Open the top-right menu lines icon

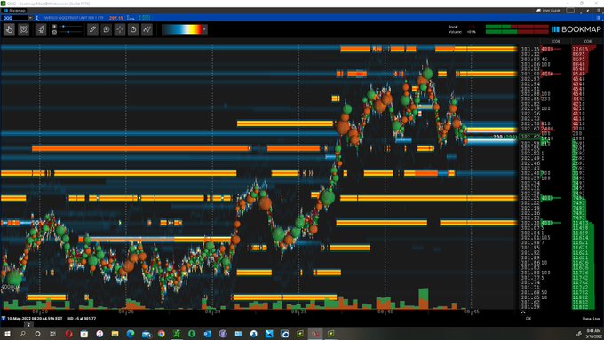click(x=599, y=11)
